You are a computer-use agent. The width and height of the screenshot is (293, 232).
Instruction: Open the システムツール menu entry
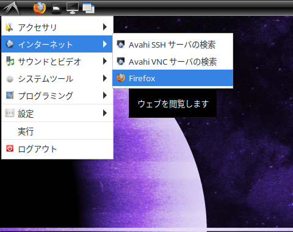coord(57,78)
